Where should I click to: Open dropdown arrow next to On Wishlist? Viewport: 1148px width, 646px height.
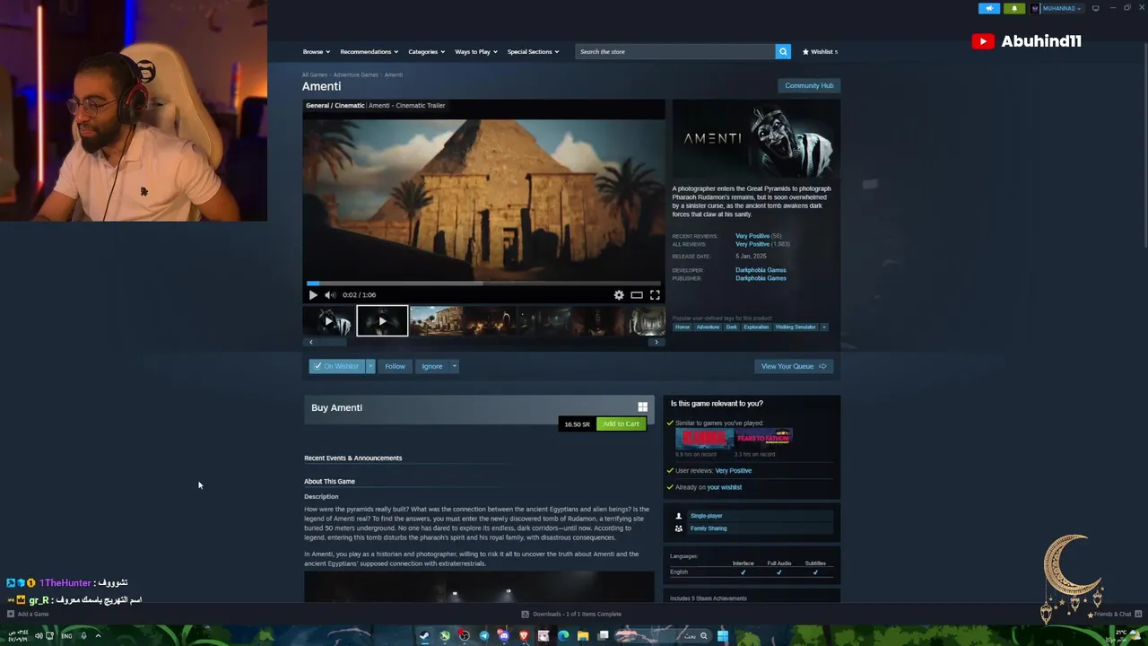click(370, 366)
